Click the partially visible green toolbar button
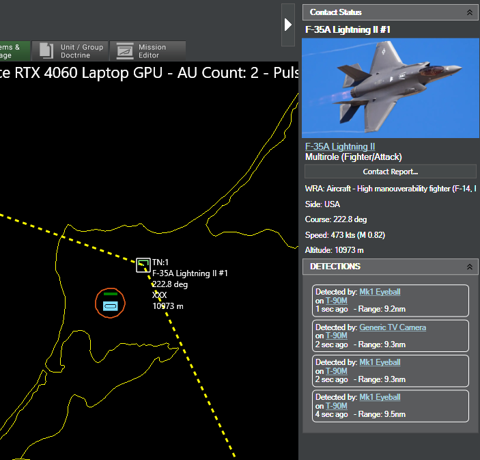The image size is (480, 460). point(15,51)
